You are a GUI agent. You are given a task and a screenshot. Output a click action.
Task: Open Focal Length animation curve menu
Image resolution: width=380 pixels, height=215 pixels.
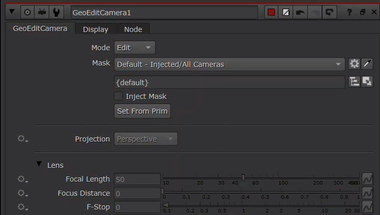367,179
